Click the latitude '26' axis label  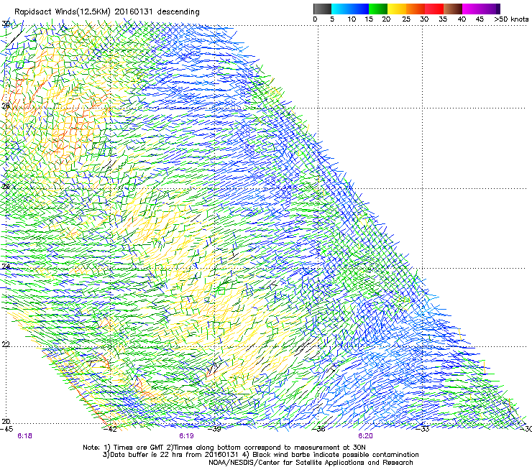[x=6, y=186]
